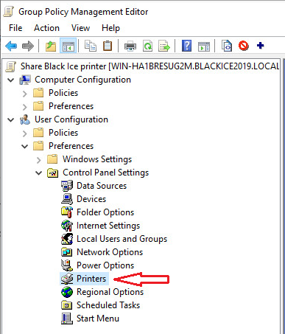Select the Scheduled Tasks item

pos(108,305)
